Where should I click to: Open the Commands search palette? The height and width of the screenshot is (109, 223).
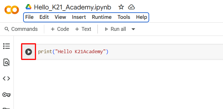[x=21, y=29]
